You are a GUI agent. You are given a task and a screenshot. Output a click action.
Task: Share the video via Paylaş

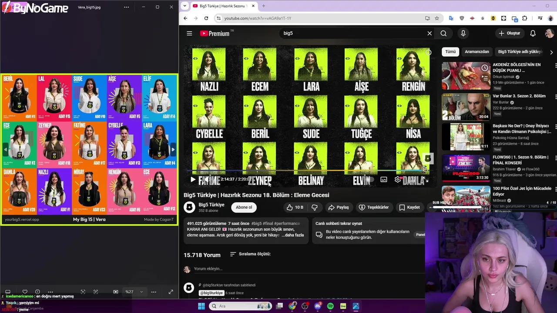point(339,207)
